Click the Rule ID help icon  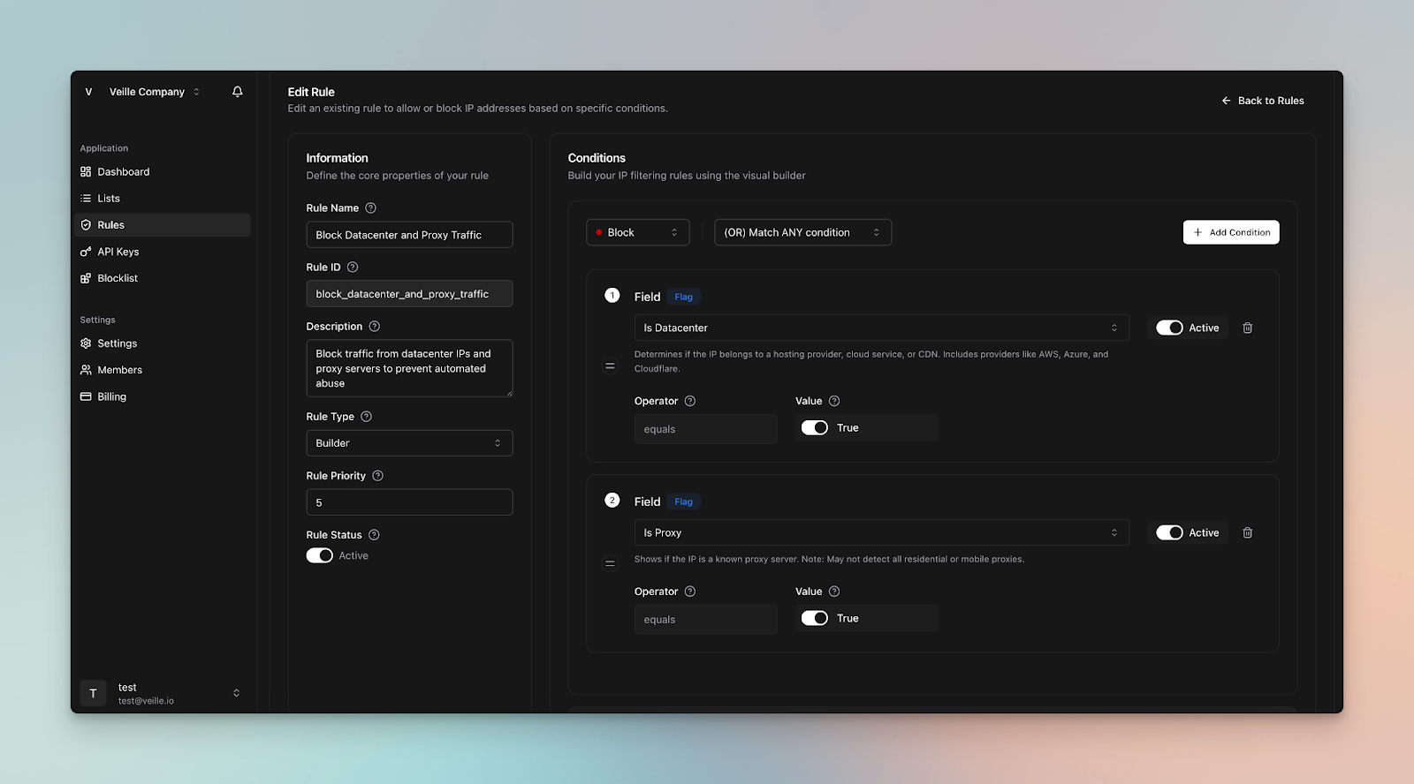click(353, 268)
